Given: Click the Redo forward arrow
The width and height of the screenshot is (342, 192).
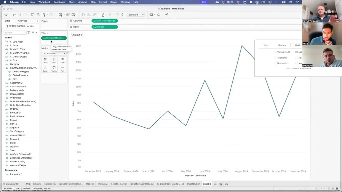Looking at the screenshot, I should [x=20, y=15].
